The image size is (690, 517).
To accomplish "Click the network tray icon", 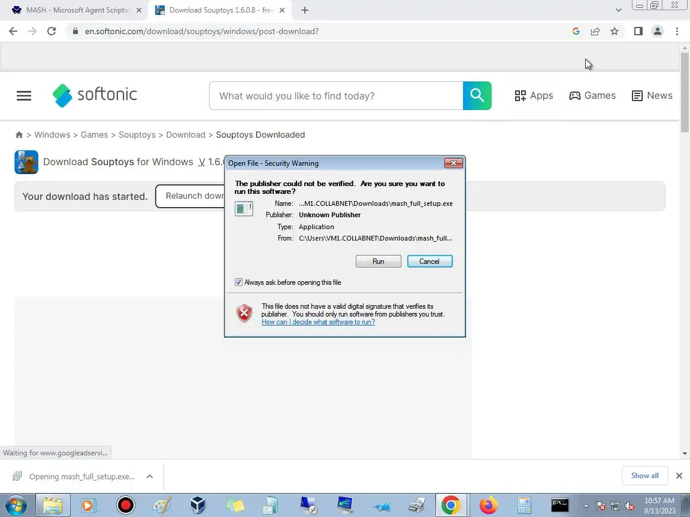I will point(615,506).
